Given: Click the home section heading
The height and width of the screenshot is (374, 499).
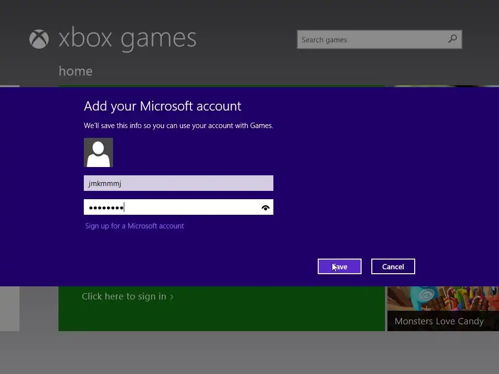Looking at the screenshot, I should pos(76,71).
